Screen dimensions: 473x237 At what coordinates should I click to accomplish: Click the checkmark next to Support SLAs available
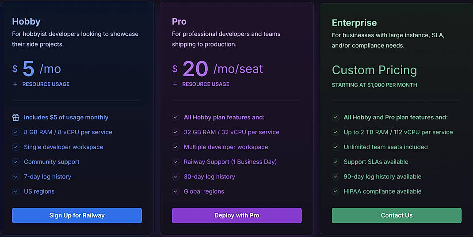pos(336,162)
